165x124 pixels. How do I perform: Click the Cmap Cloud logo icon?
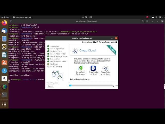click(75, 51)
